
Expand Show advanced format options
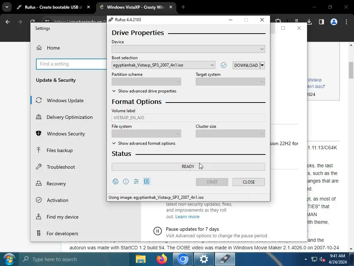click(x=144, y=143)
